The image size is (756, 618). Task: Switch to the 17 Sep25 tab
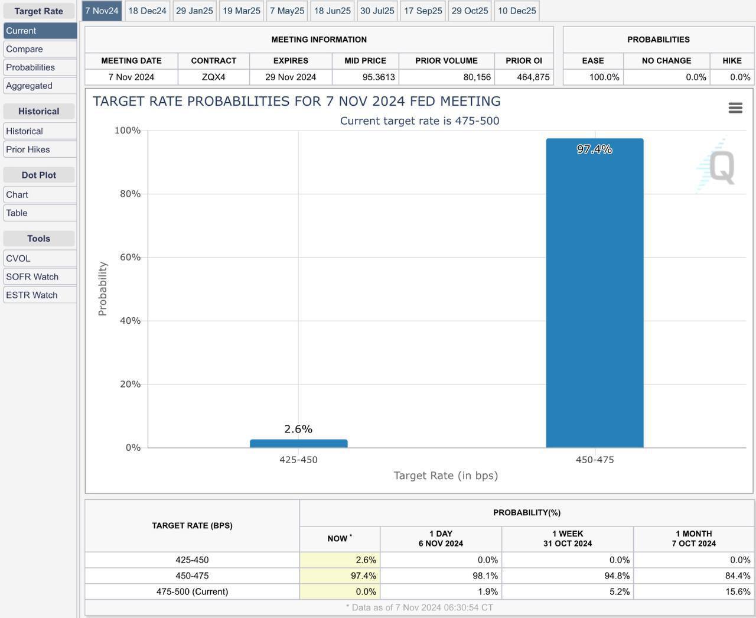point(423,11)
